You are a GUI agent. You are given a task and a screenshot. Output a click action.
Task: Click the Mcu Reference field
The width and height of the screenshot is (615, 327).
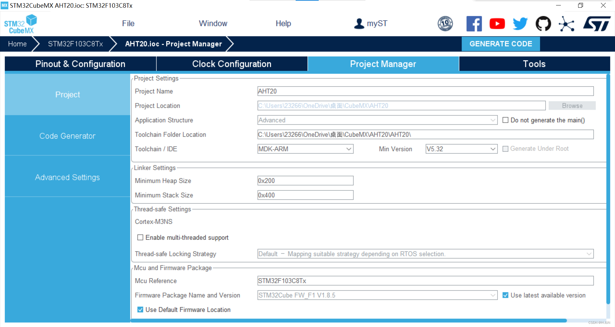(425, 281)
